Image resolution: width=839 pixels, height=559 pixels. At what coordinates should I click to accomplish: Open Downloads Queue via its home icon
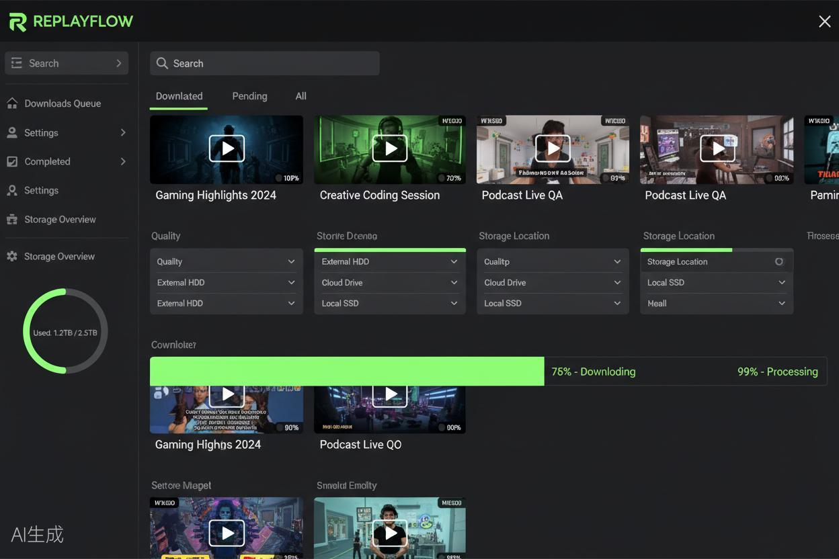pos(12,103)
